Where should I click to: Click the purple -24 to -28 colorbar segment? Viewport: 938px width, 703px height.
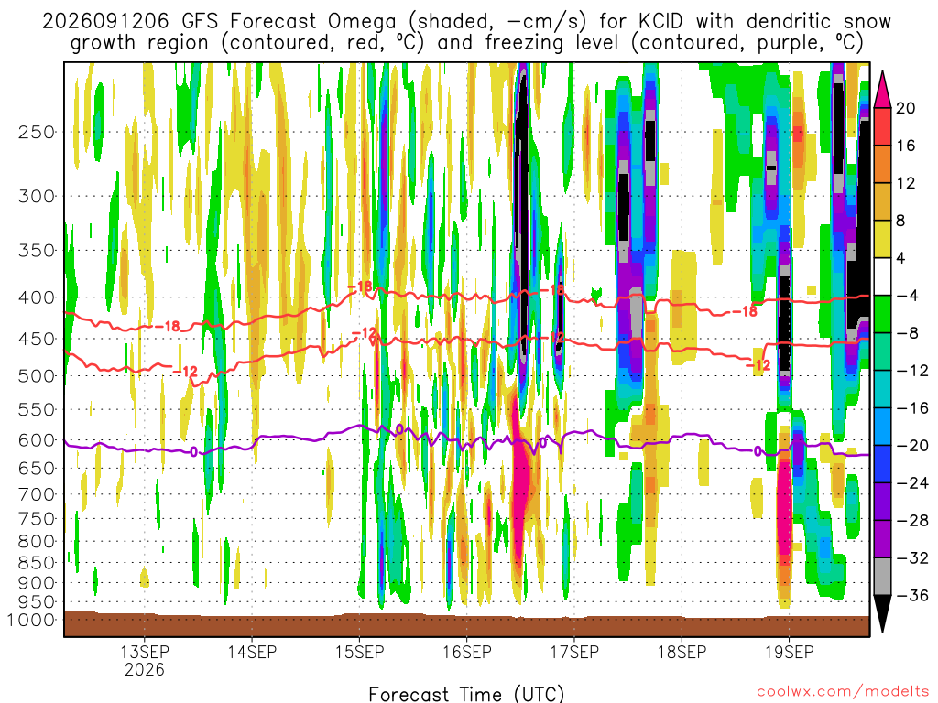pos(882,502)
